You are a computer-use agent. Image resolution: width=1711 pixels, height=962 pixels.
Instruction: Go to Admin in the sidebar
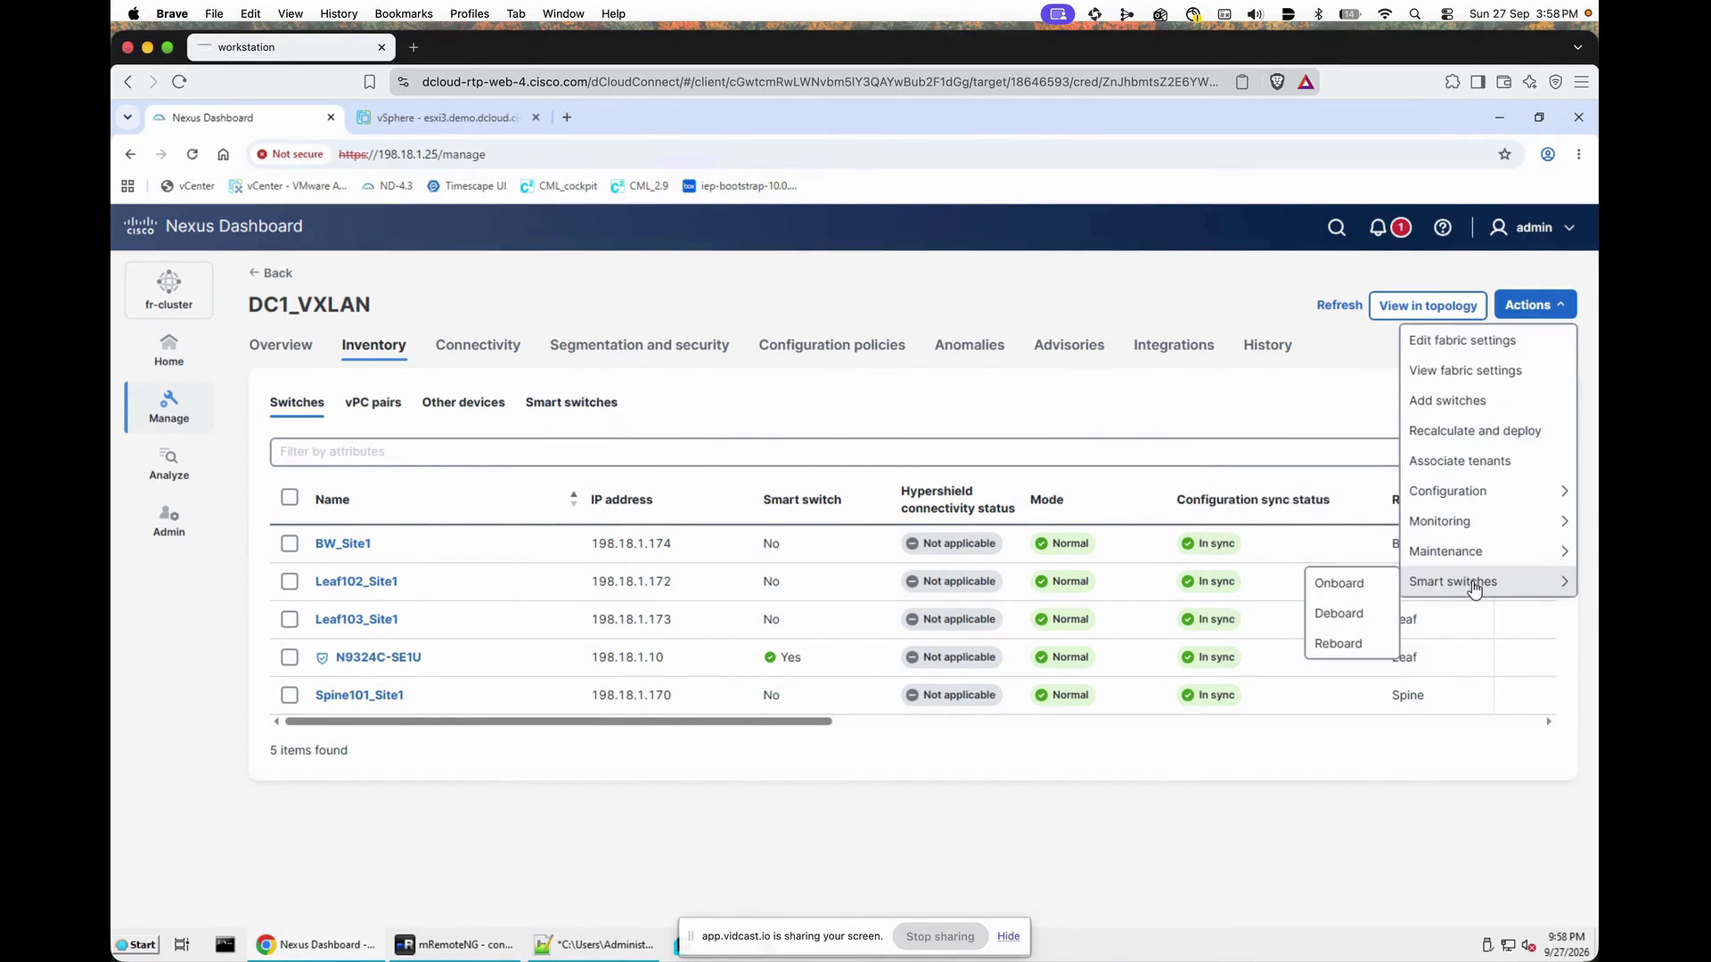(x=168, y=521)
